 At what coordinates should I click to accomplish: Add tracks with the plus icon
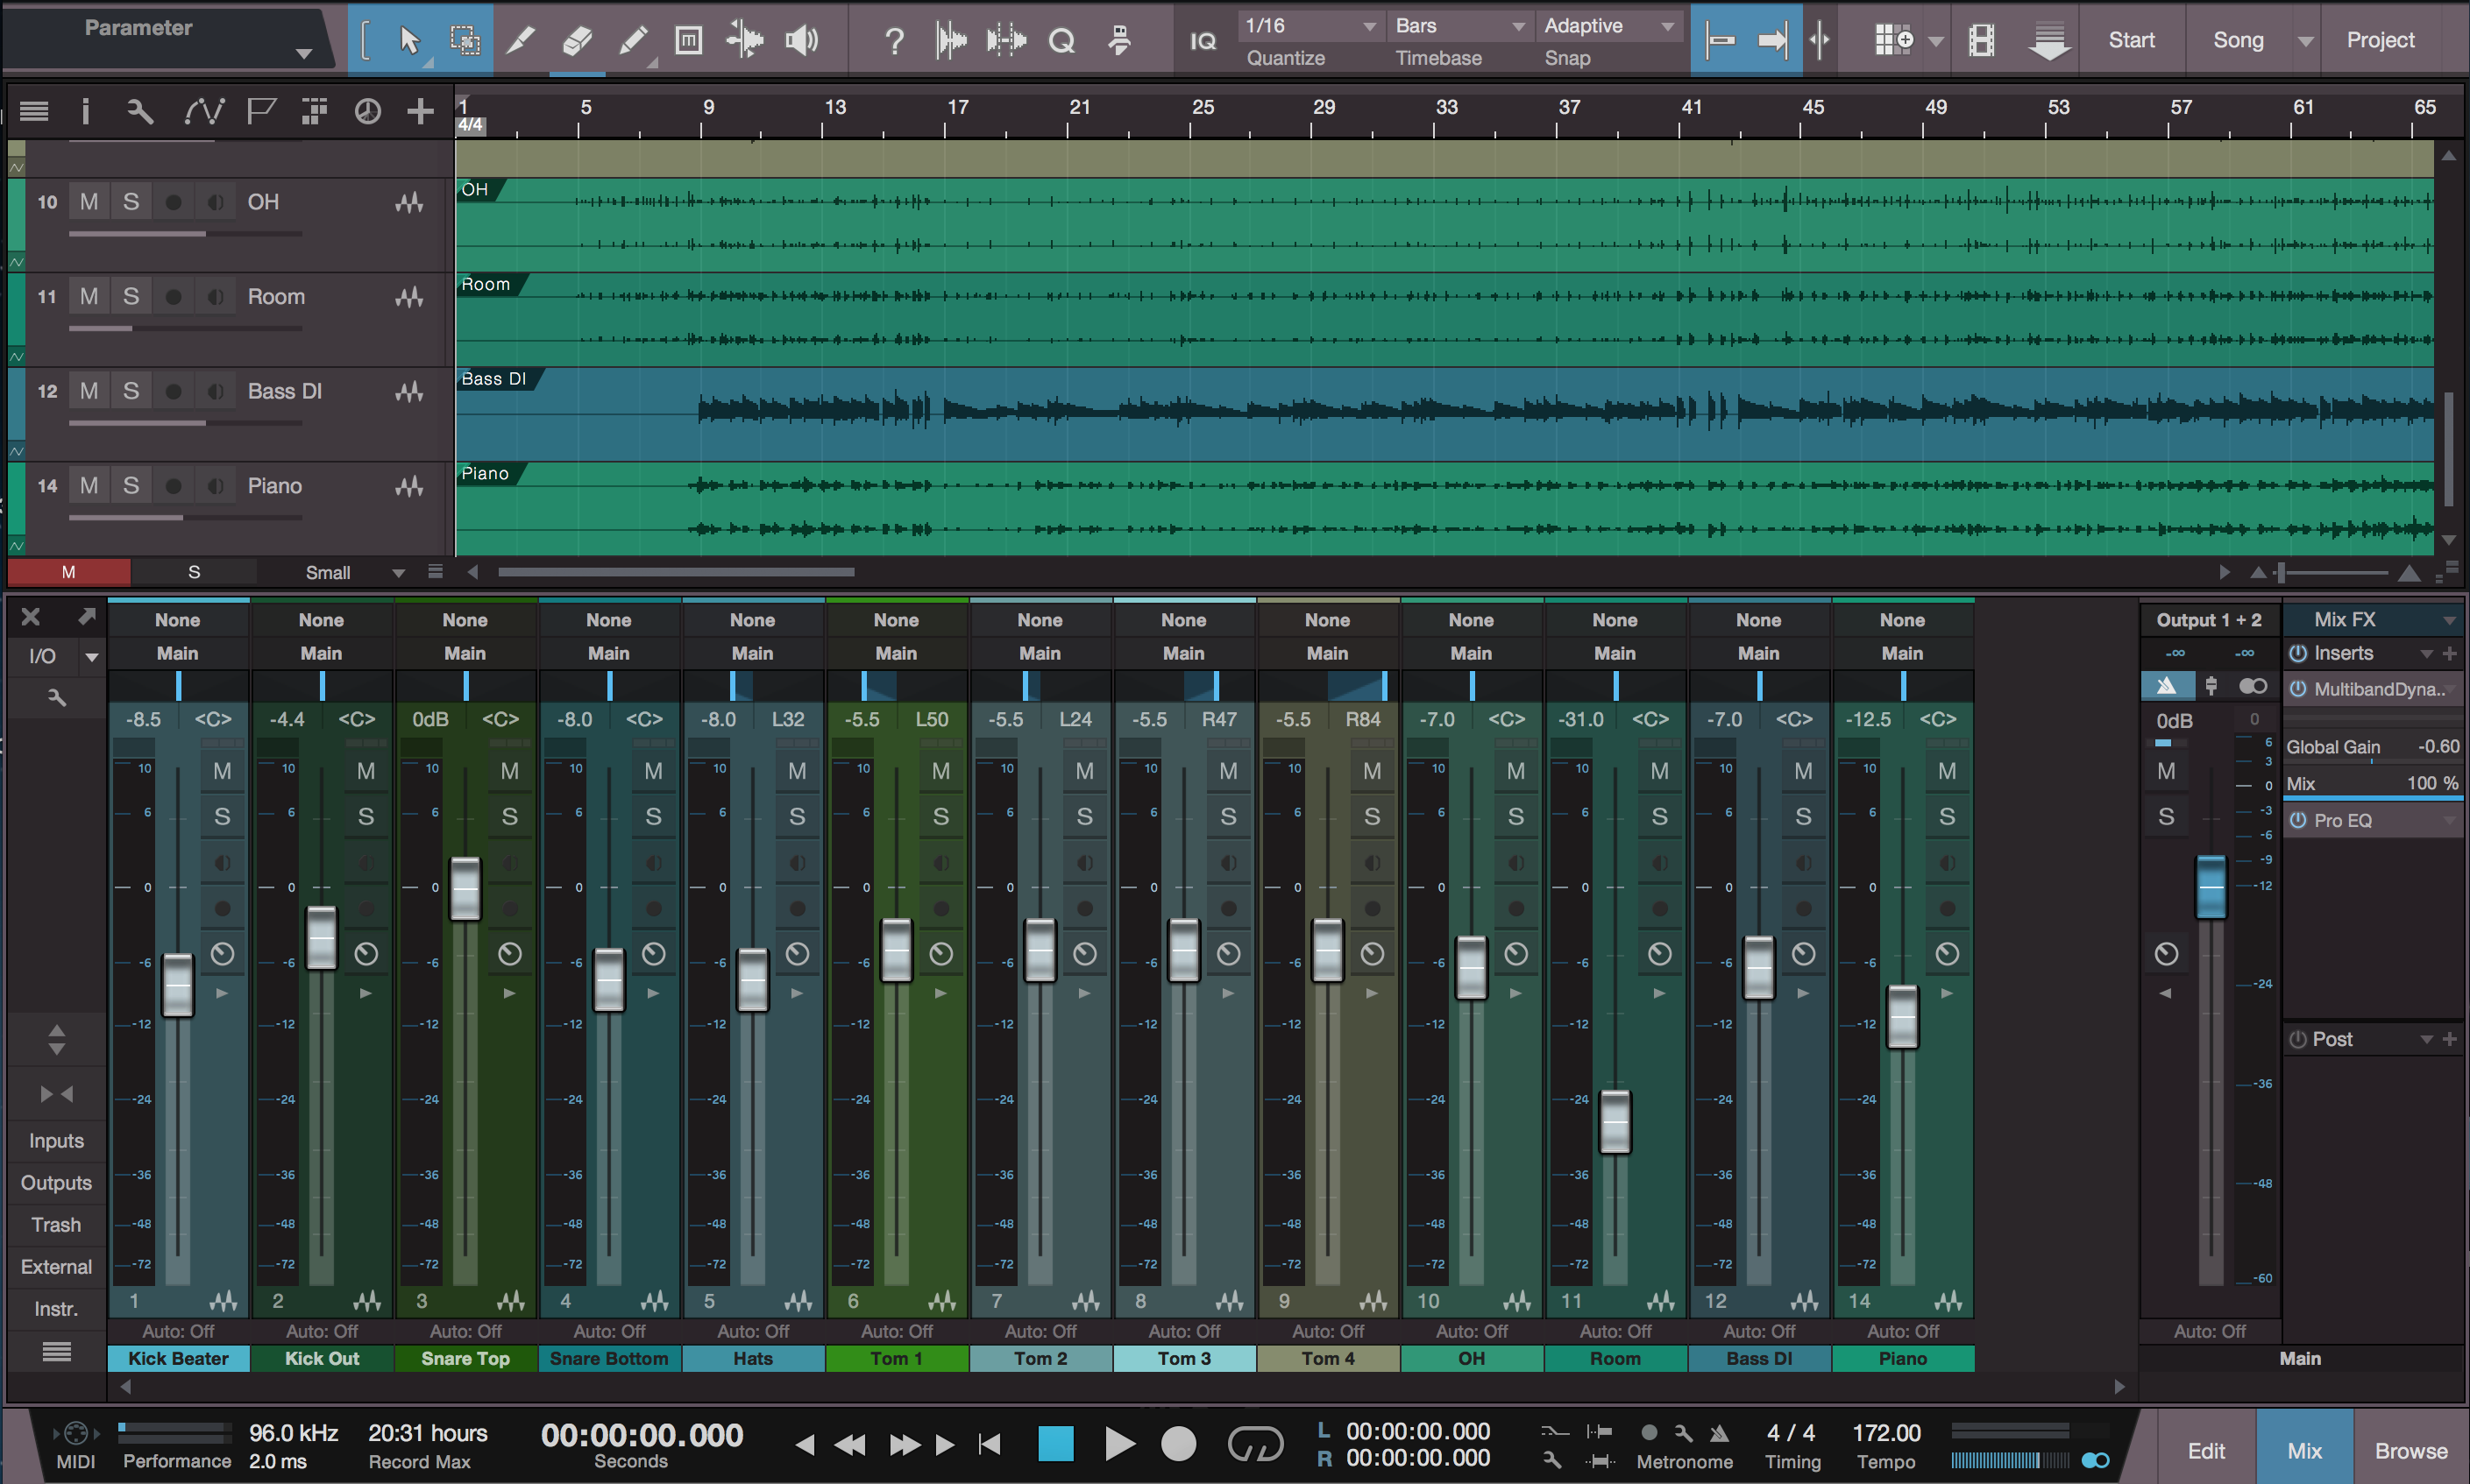click(x=420, y=111)
